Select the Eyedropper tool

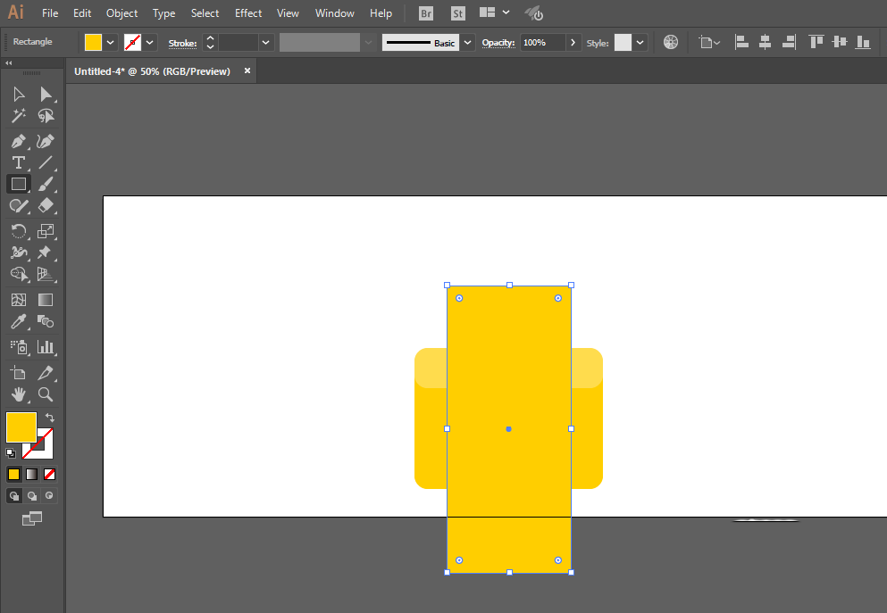pos(18,321)
